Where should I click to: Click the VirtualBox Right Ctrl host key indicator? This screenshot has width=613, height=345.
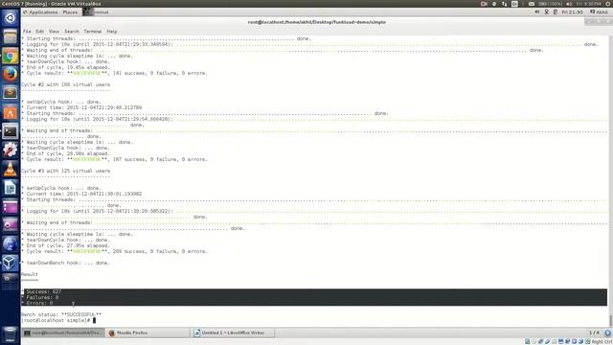pos(602,342)
